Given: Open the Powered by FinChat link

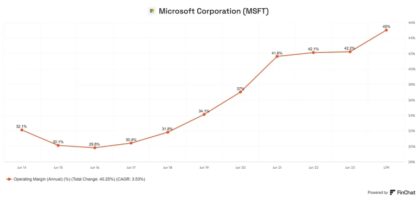Looking at the screenshot, I should (x=390, y=193).
